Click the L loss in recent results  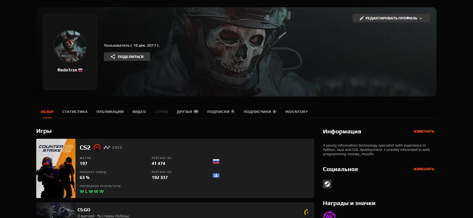click(x=86, y=192)
